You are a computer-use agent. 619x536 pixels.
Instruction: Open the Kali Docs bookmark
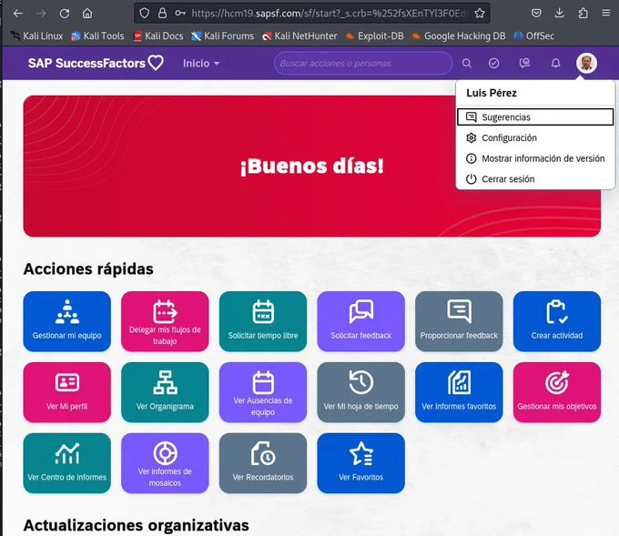pos(158,35)
